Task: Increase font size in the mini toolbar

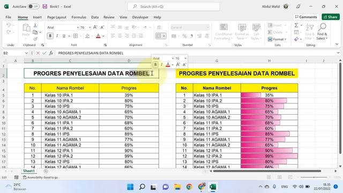Action: (x=178, y=64)
